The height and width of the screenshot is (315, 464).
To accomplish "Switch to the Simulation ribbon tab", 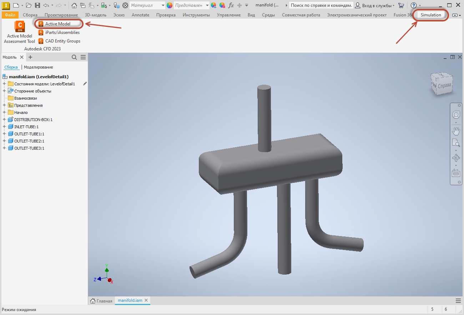I will pyautogui.click(x=431, y=15).
